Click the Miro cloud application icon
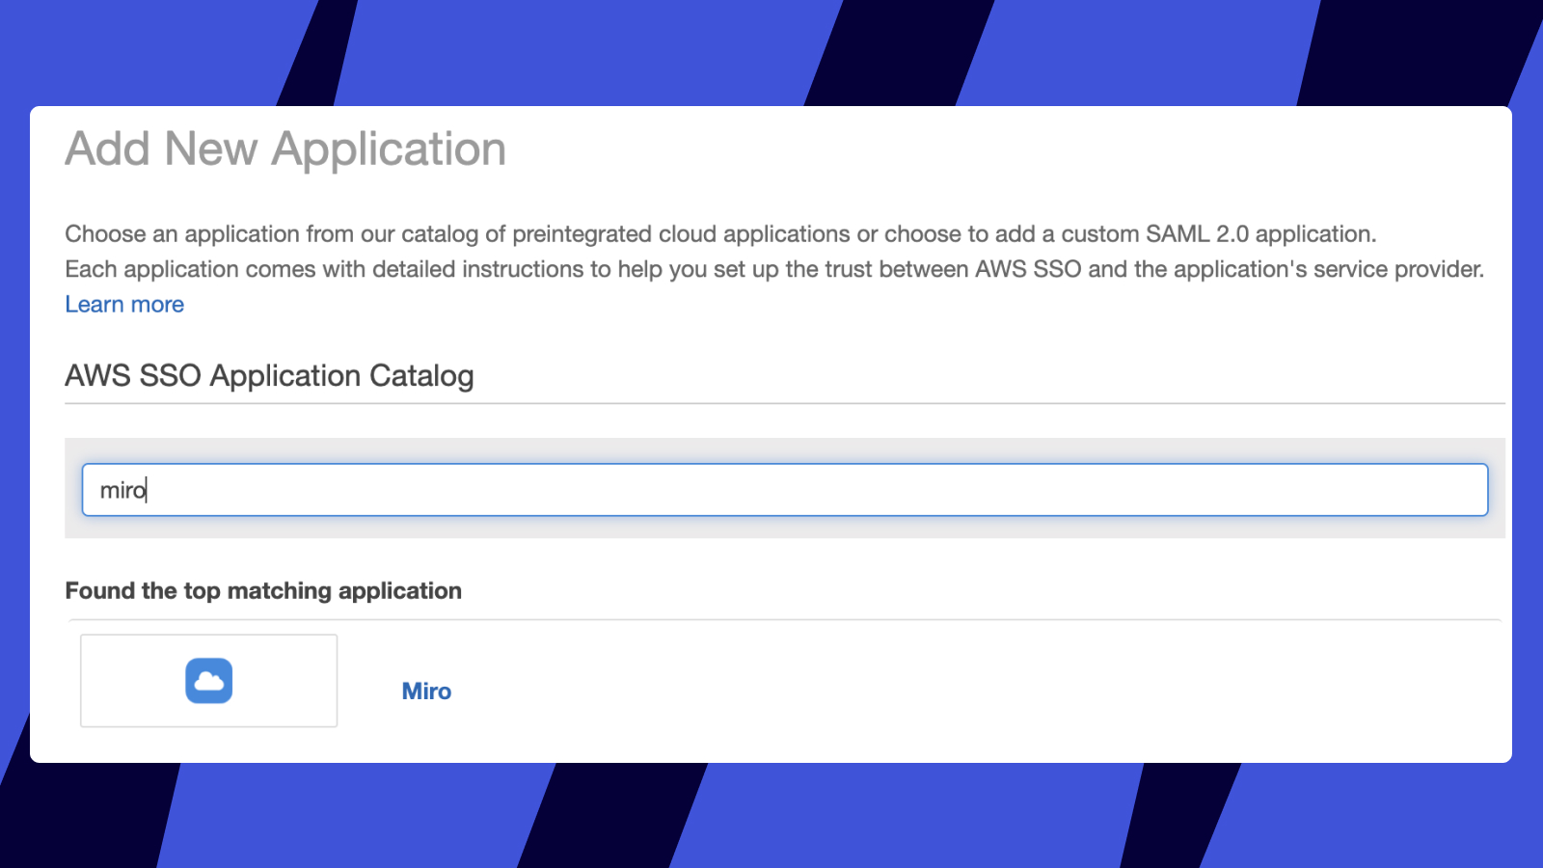The height and width of the screenshot is (868, 1543). 209,681
